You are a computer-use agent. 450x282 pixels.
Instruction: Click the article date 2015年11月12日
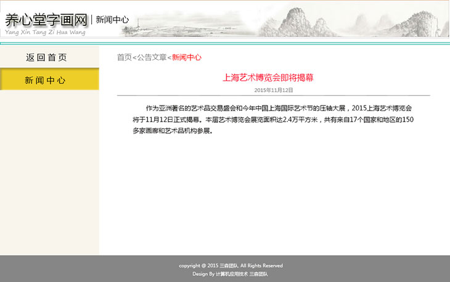[x=274, y=90]
